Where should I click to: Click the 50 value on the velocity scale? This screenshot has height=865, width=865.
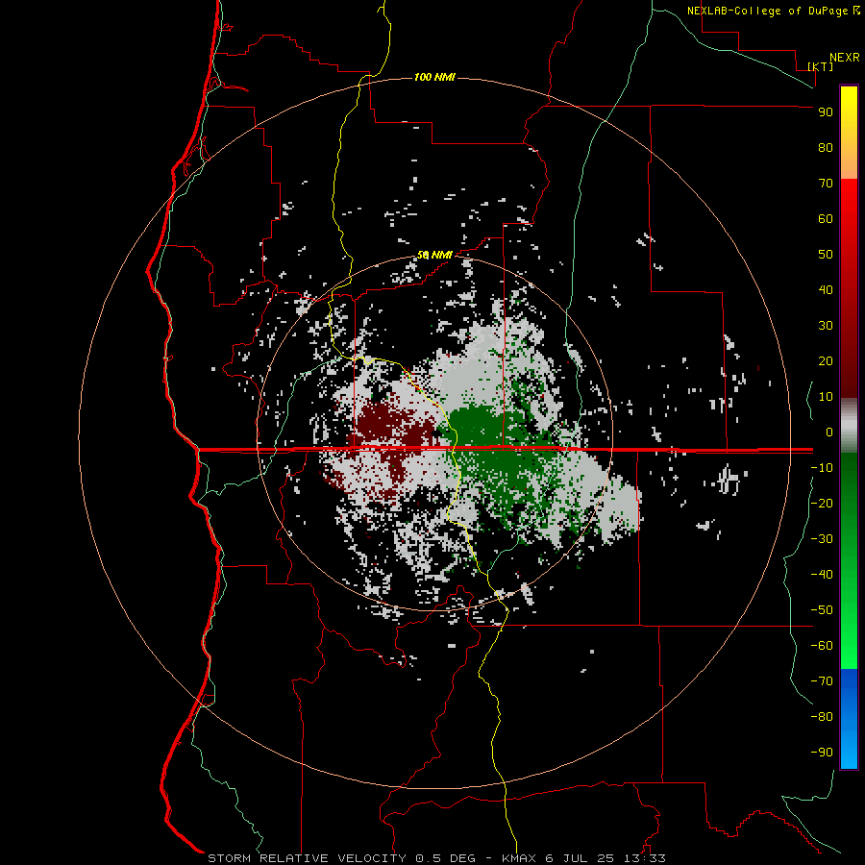point(826,255)
